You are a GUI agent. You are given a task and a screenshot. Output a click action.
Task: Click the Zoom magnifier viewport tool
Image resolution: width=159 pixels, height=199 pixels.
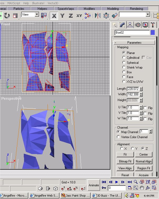pos(136,182)
